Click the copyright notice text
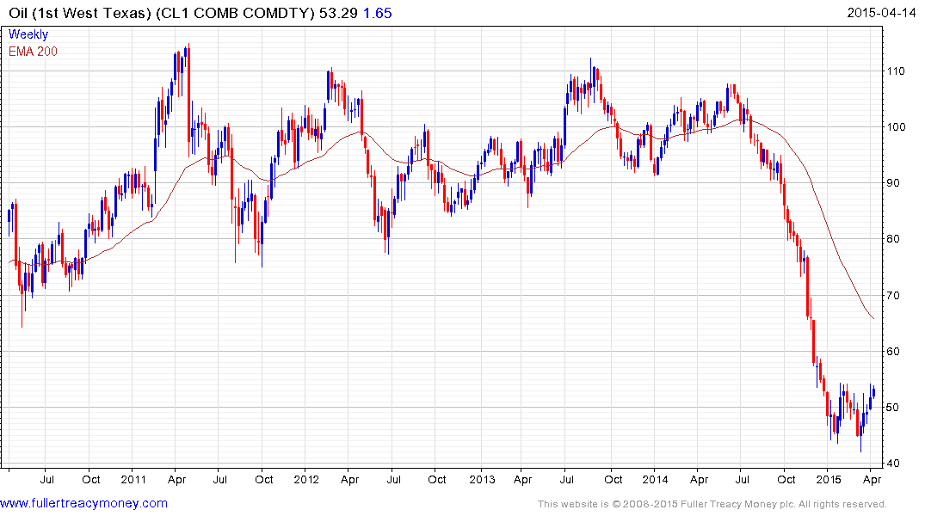 [x=712, y=504]
